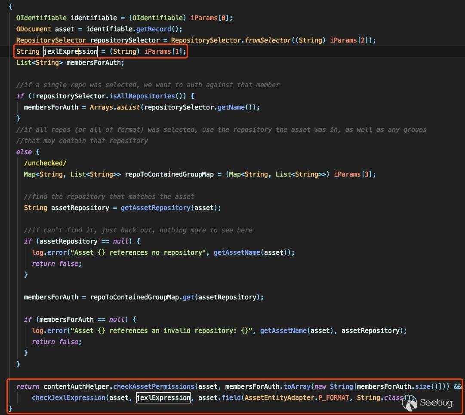Image resolution: width=465 pixels, height=415 pixels.
Task: Click comment starting 'if all repos (or all of format)'
Action: (x=221, y=130)
